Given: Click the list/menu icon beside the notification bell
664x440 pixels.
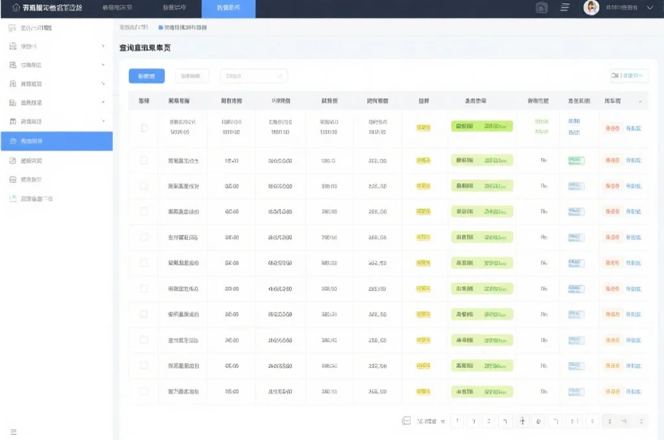Looking at the screenshot, I should coord(565,8).
